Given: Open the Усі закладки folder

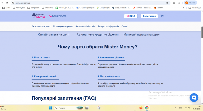Looking at the screenshot, I should pos(195,8).
